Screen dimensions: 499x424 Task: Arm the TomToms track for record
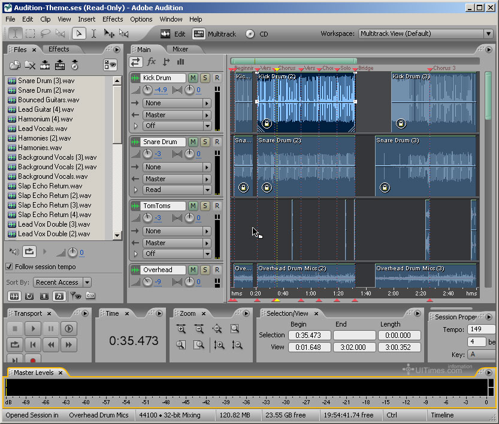coord(217,206)
